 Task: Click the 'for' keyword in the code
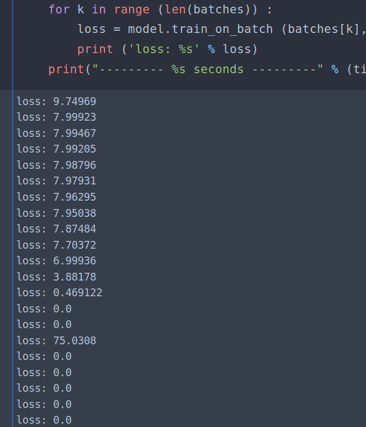tap(59, 9)
